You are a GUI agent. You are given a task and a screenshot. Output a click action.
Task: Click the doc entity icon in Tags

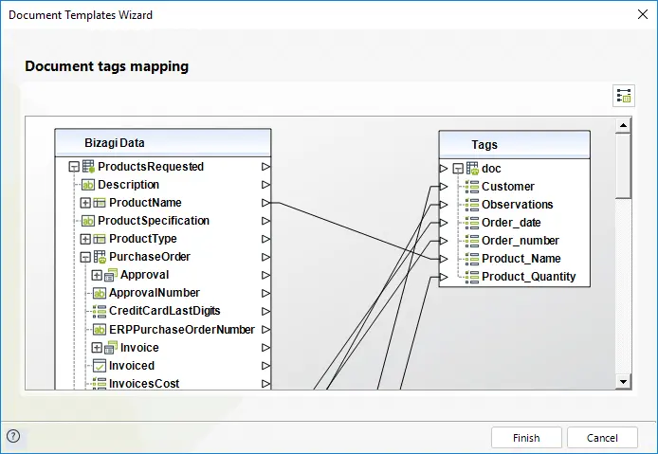click(472, 169)
